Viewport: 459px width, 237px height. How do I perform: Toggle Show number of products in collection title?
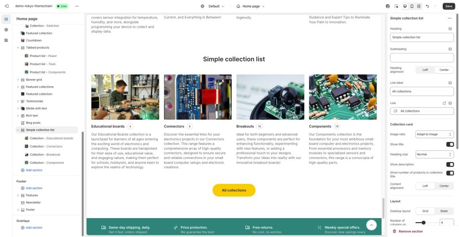tap(450, 173)
